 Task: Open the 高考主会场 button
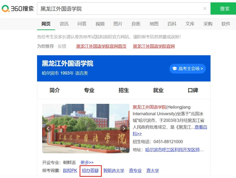coord(187,69)
